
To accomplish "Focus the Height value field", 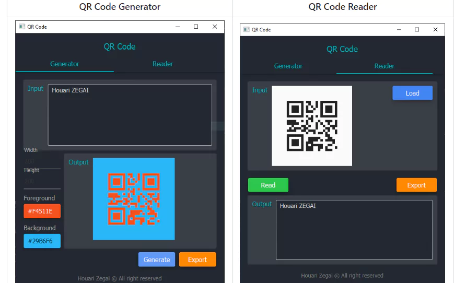I will point(42,181).
